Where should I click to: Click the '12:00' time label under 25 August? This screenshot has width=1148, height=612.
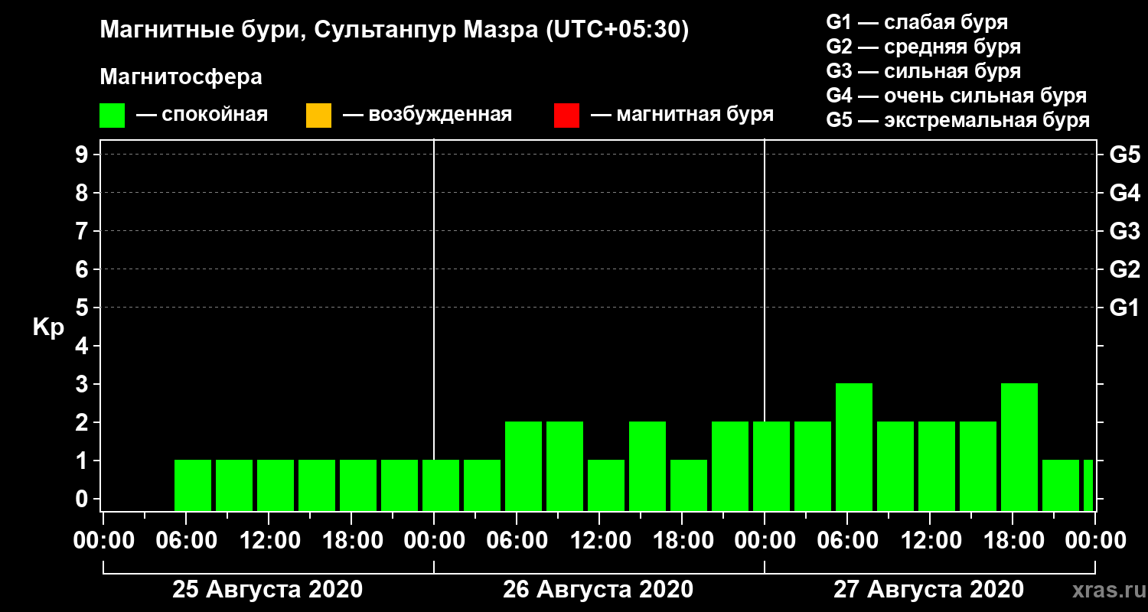click(269, 541)
